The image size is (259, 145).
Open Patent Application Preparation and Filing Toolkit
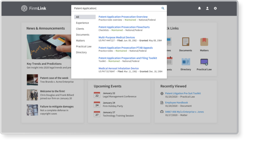pos(127,58)
